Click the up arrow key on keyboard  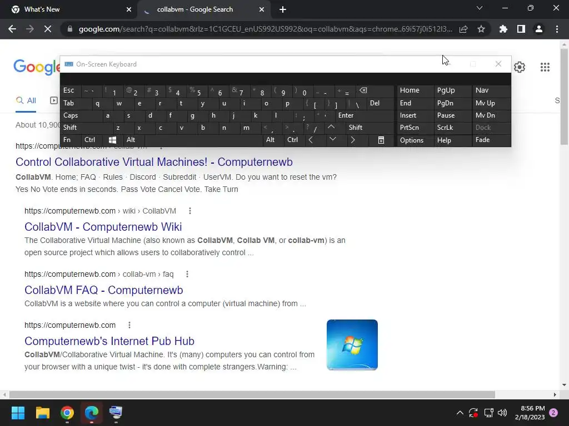click(331, 127)
